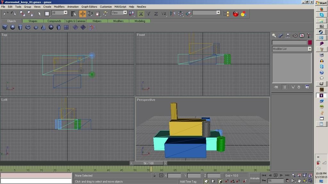This screenshot has height=184, width=328.
Task: Click the Redo arrow in the toolbar
Action: [x=13, y=14]
